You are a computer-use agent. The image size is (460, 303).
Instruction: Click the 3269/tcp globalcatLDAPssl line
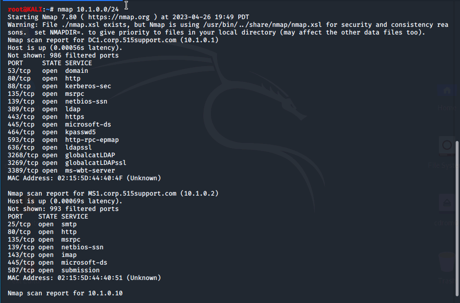(x=67, y=163)
